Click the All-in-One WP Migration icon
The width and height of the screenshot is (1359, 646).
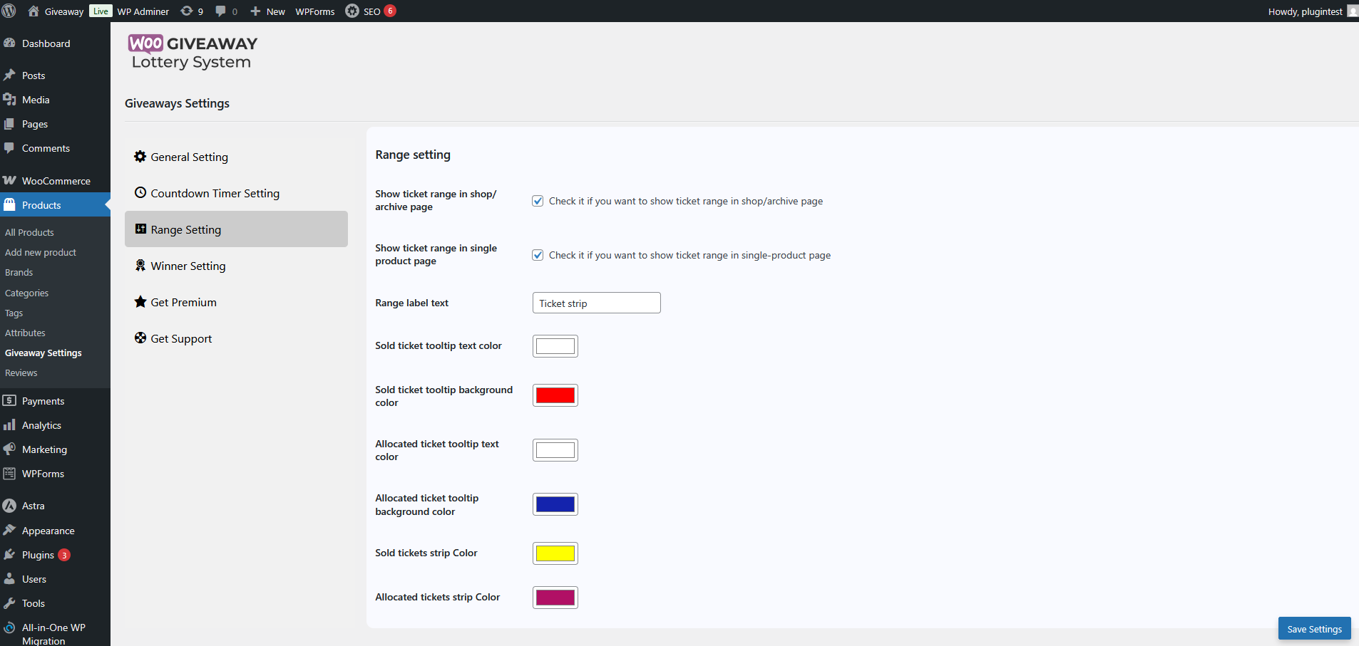point(9,627)
